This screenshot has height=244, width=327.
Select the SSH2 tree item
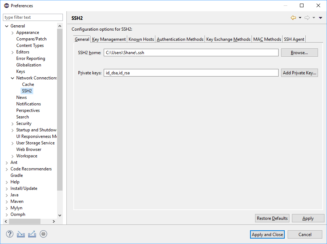[x=27, y=91]
